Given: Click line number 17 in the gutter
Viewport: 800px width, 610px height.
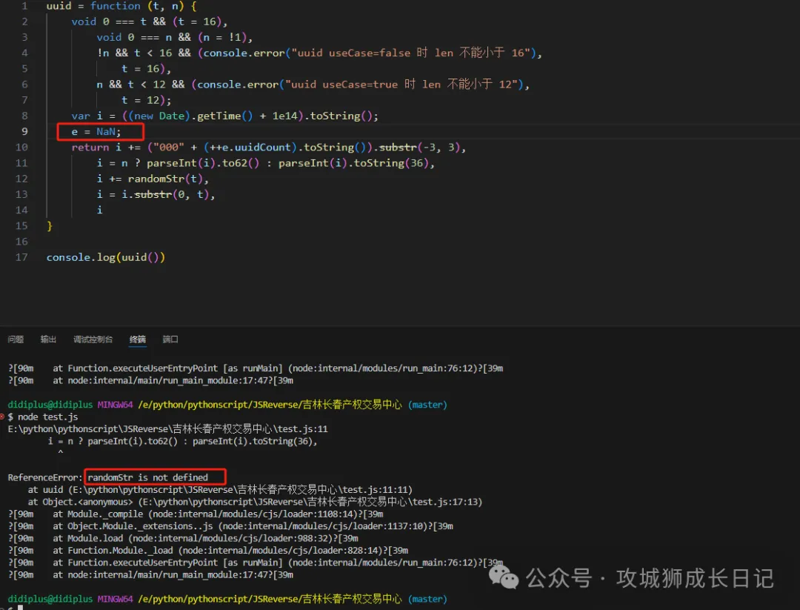Looking at the screenshot, I should click(21, 257).
